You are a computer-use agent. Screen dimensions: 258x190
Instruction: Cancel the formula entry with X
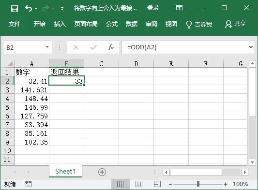click(76, 47)
